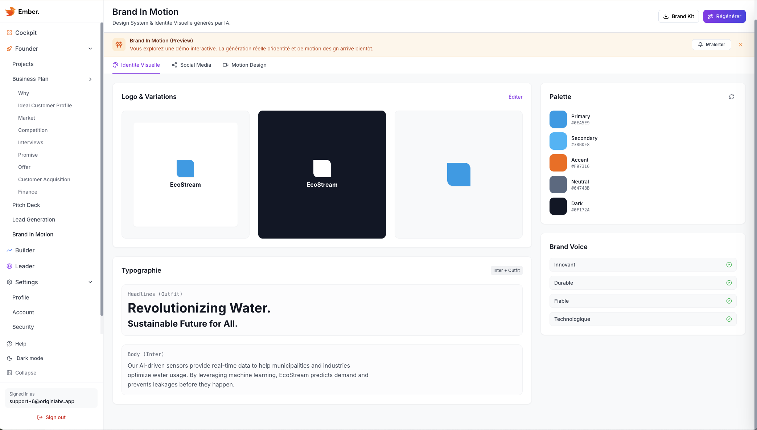This screenshot has width=757, height=430.
Task: Click the Ember flame logo
Action: (x=10, y=11)
